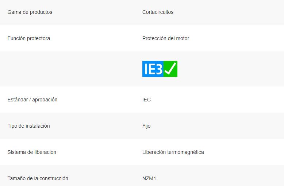Click the word 'termomagnética' in the release row

186,152
